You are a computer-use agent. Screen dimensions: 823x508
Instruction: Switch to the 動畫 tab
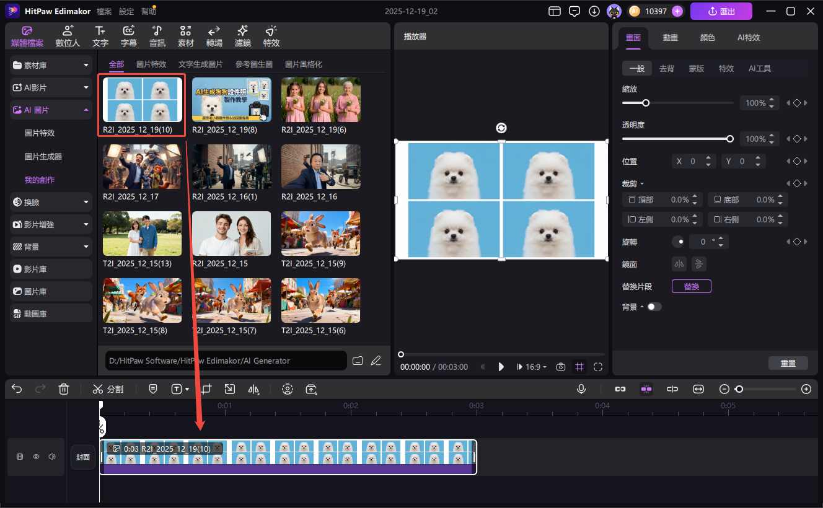click(670, 37)
